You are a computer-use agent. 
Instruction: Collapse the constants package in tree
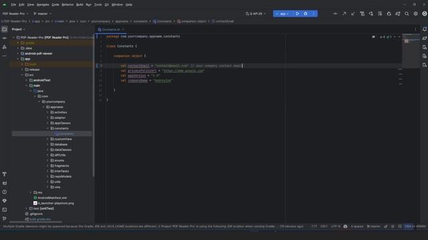(47, 129)
